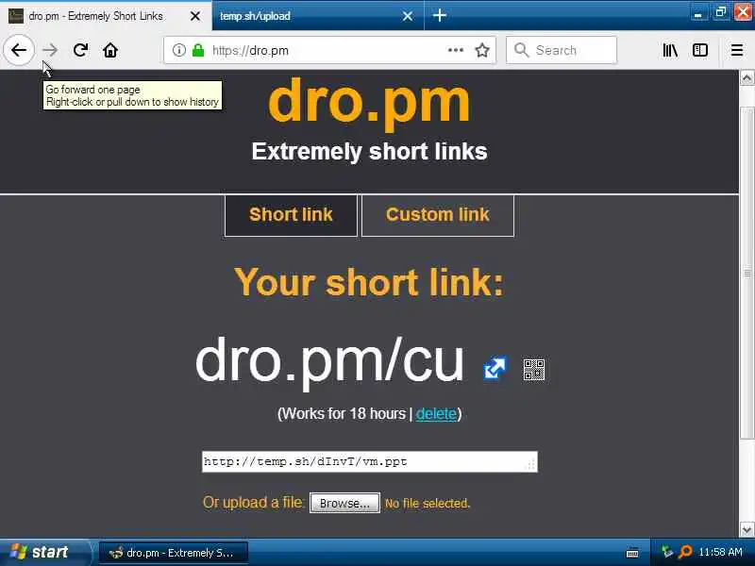The height and width of the screenshot is (566, 755).
Task: Open the Firefox hamburger menu
Action: [737, 50]
